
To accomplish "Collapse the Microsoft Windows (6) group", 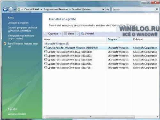I will point(57,44).
